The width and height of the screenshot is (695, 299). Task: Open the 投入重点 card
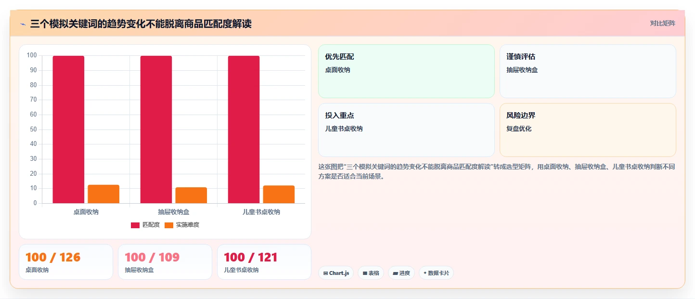[406, 130]
